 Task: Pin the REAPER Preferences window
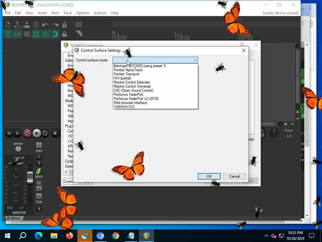tap(242, 45)
